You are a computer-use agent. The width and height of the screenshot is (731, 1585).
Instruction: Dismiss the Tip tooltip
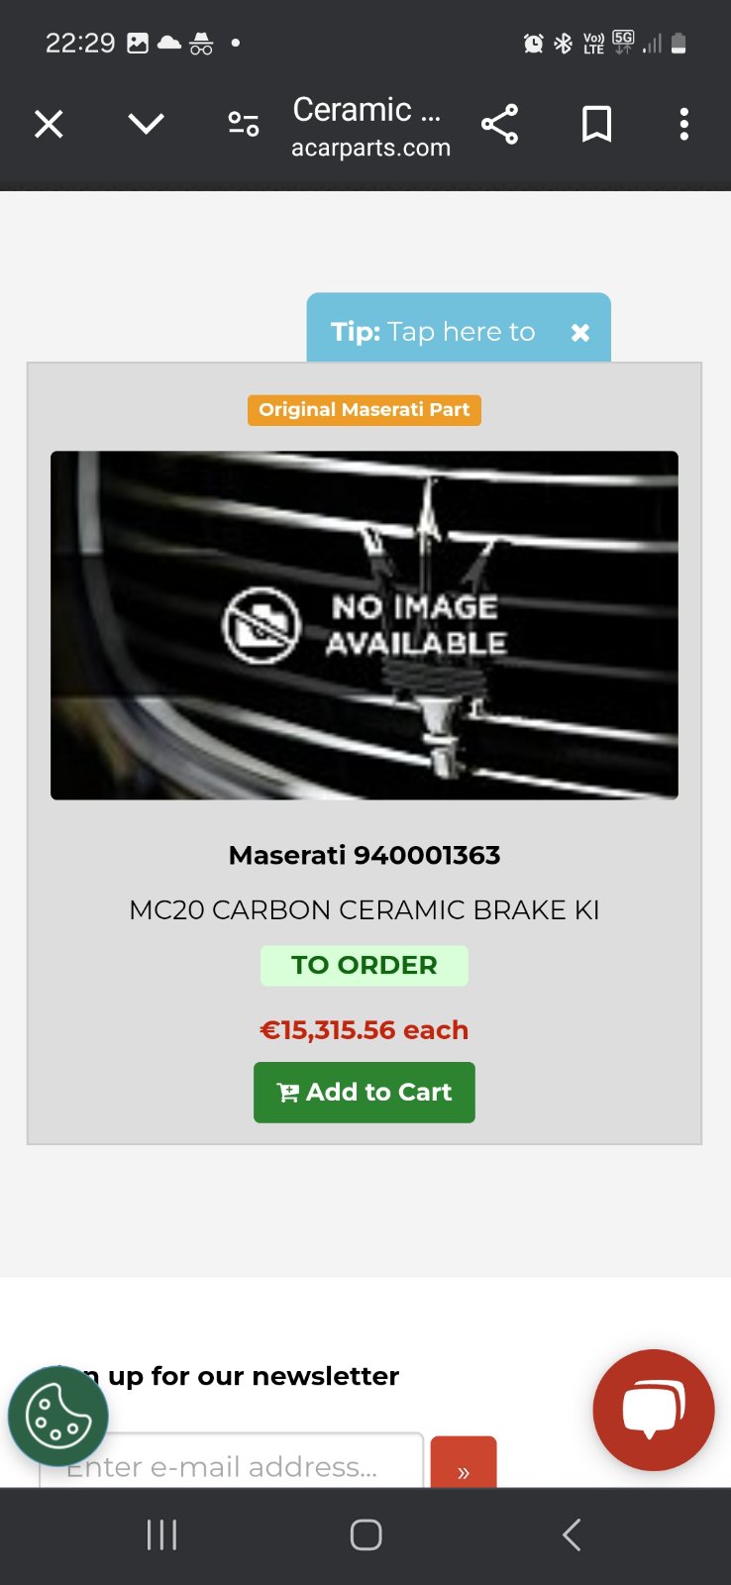click(x=580, y=333)
